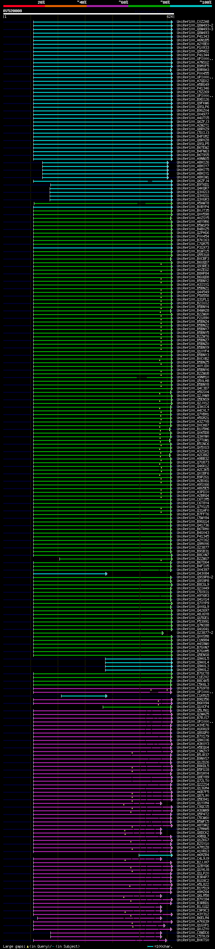
Task: Click the cyan alignment bar for UniRef100_C0Z2A8
Action: pyautogui.click(x=103, y=22)
